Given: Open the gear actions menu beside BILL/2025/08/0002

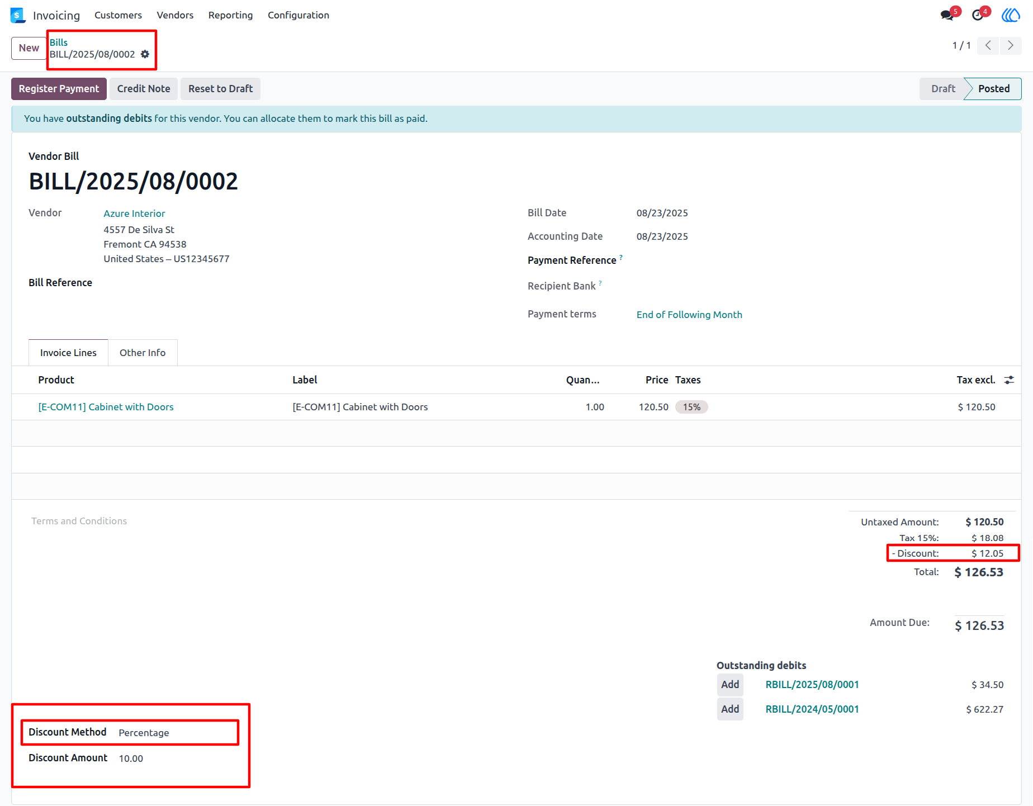Looking at the screenshot, I should [145, 54].
